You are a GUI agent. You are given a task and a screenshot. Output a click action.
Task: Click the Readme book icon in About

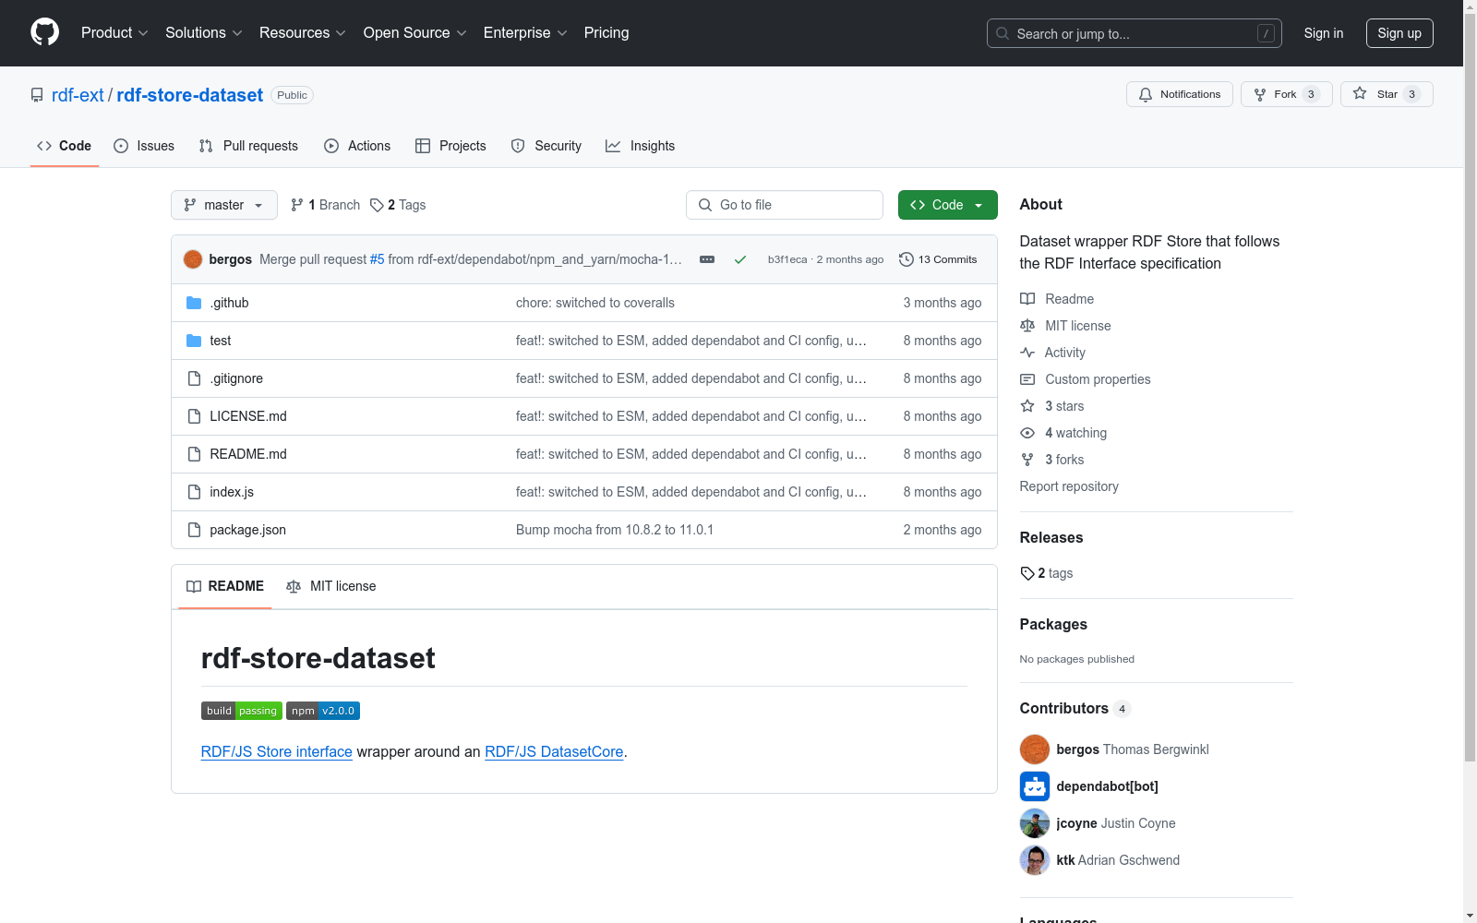[1027, 299]
